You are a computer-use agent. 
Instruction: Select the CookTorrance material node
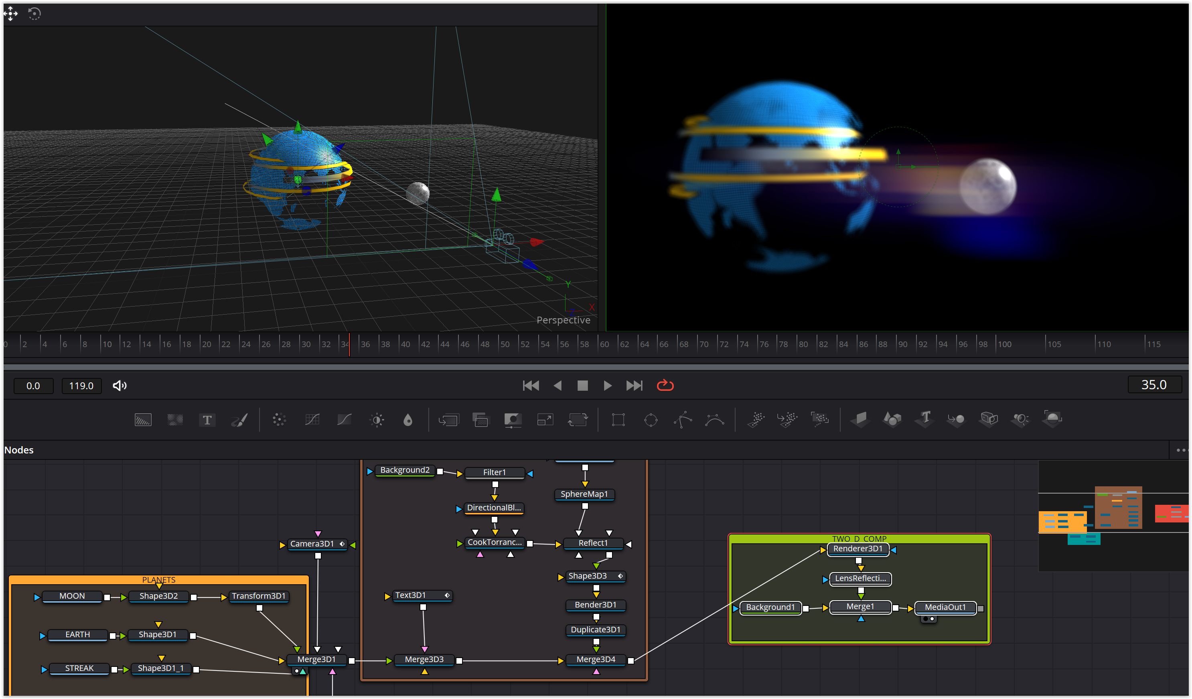(x=494, y=543)
